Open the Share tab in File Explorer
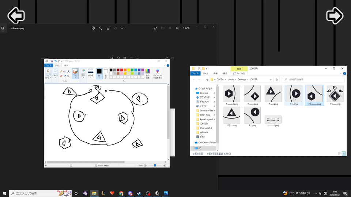The image size is (351, 197). [x=215, y=73]
